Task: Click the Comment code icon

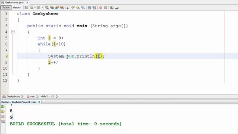Action: click(x=112, y=8)
